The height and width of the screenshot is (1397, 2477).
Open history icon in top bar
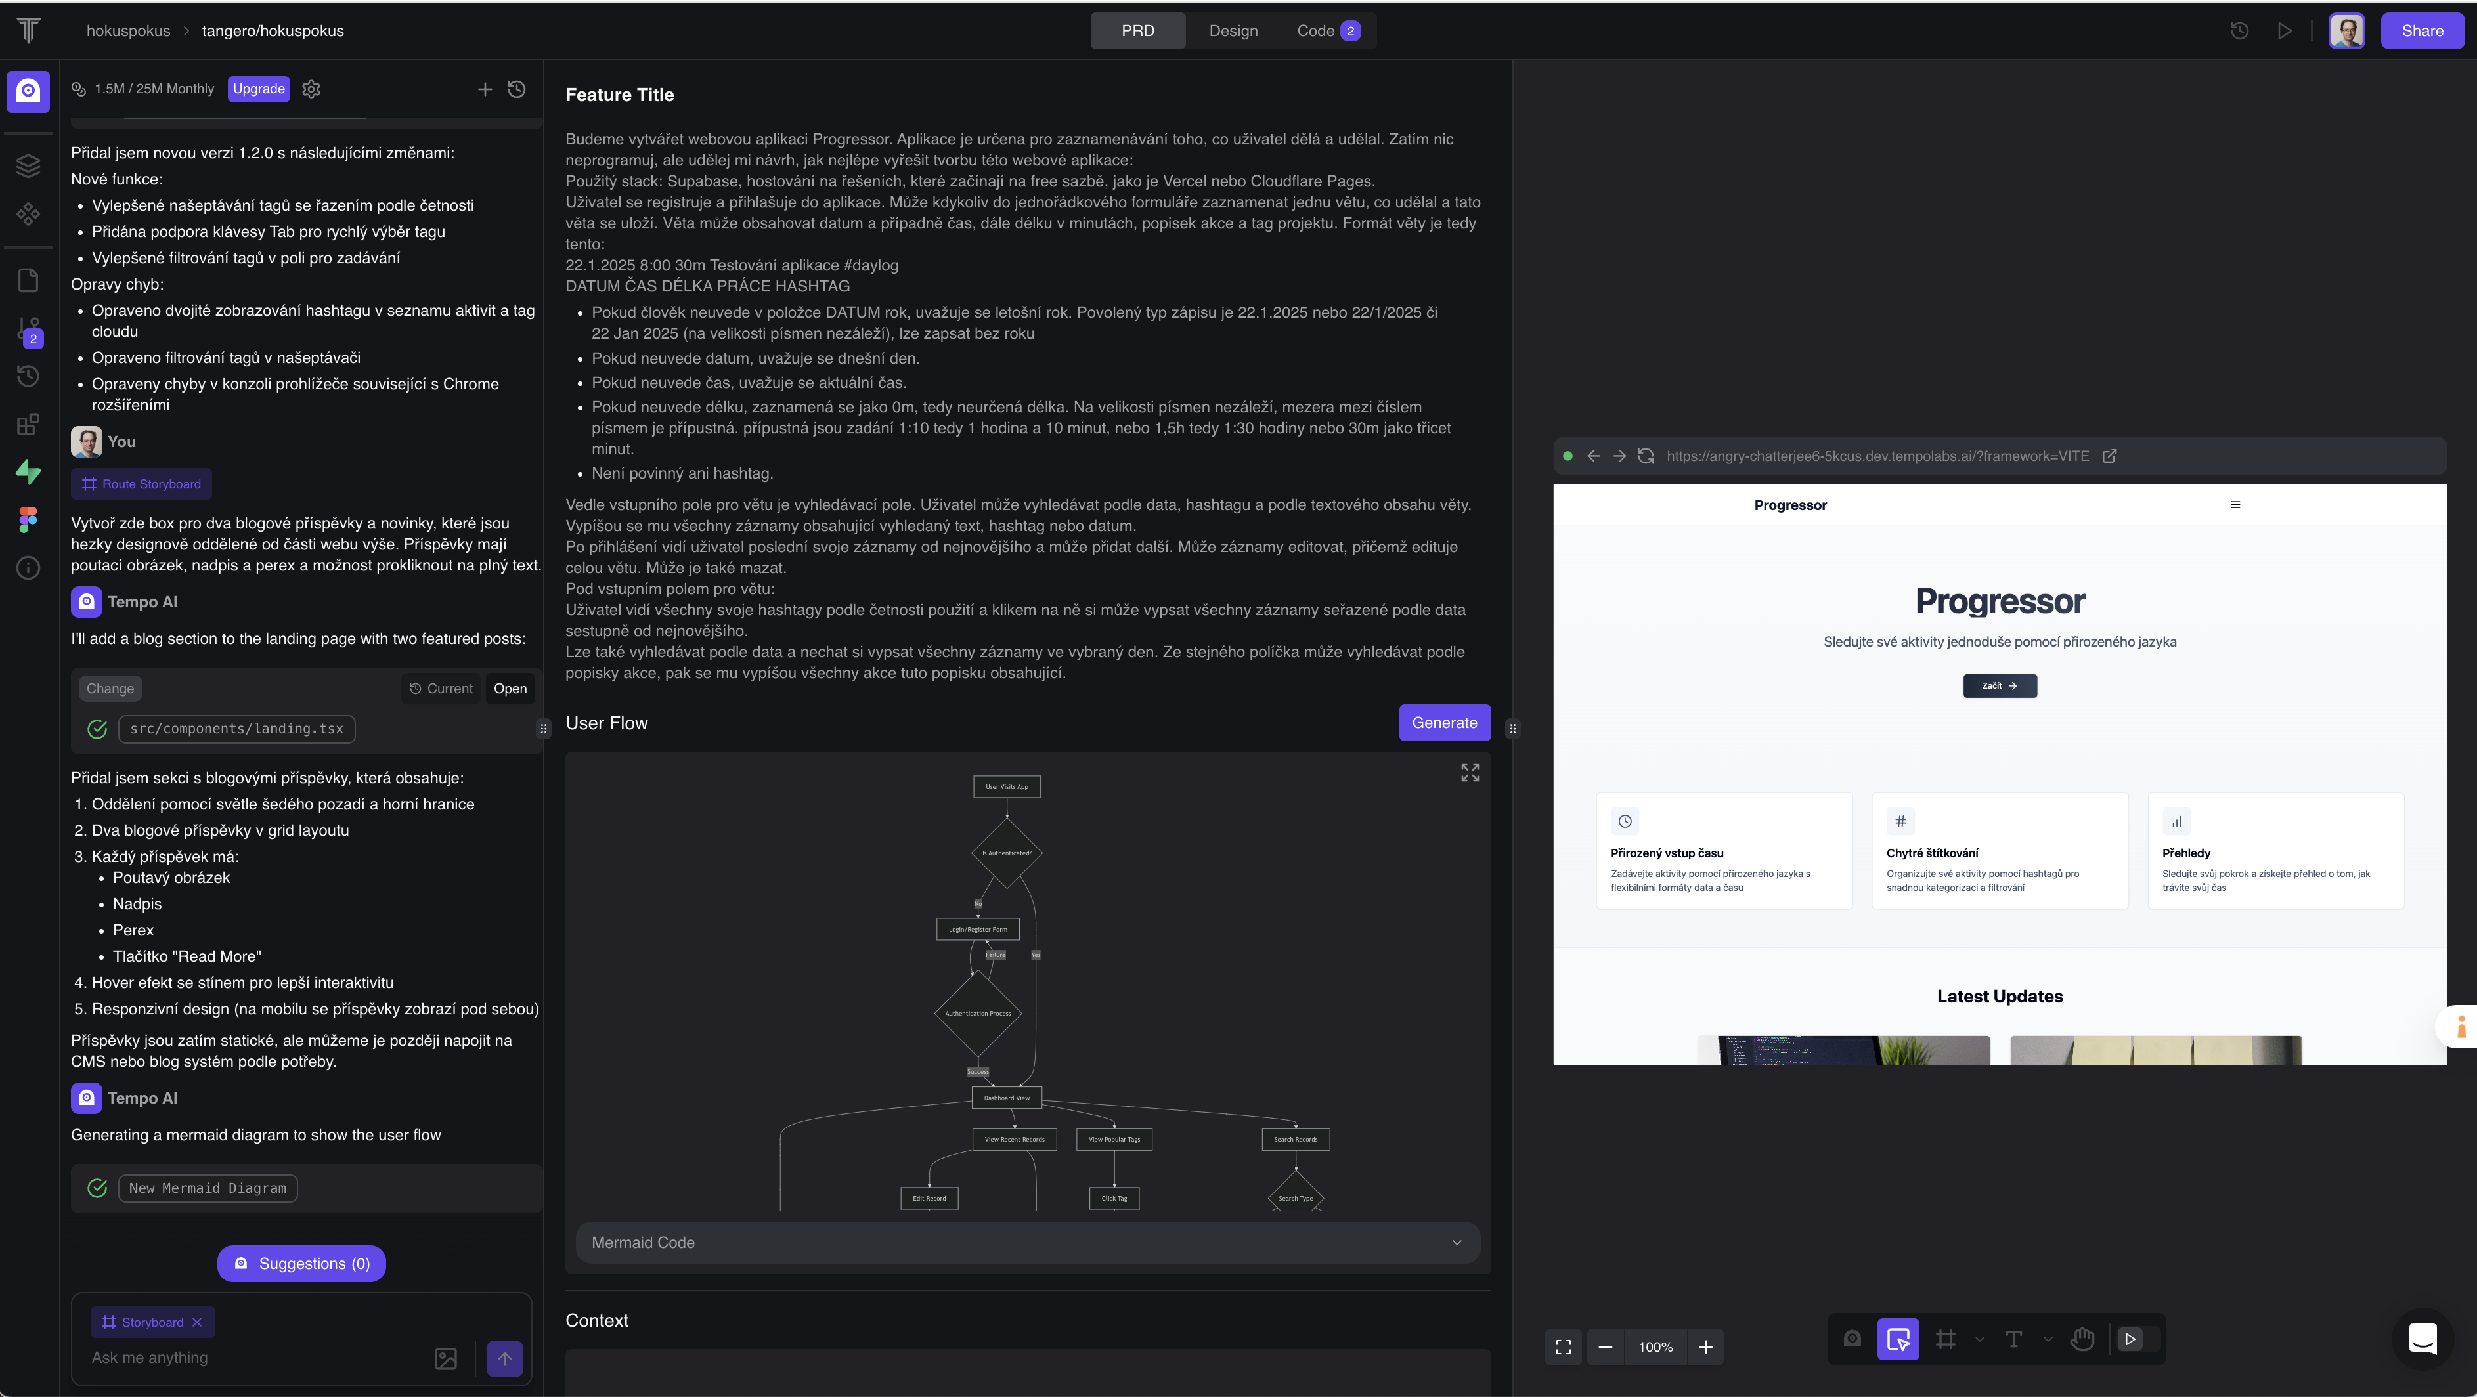tap(2239, 31)
